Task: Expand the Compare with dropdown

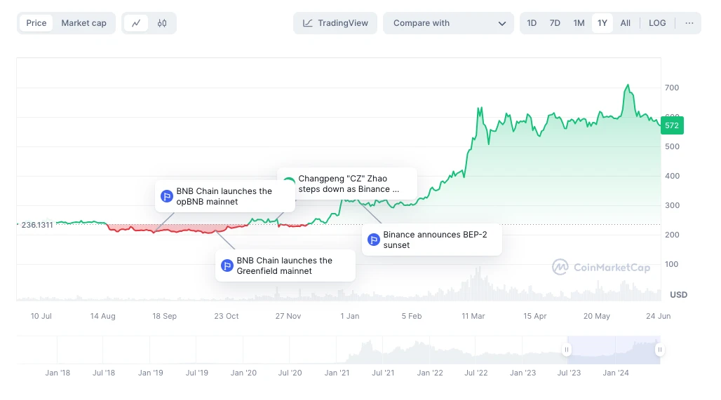Action: pyautogui.click(x=449, y=23)
